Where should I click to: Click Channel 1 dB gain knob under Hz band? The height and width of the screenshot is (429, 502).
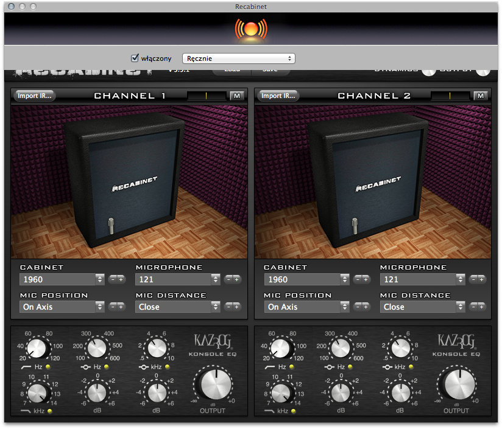coord(97,393)
